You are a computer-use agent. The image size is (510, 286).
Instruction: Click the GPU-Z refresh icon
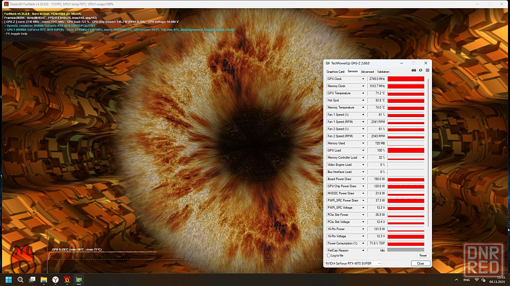click(421, 71)
